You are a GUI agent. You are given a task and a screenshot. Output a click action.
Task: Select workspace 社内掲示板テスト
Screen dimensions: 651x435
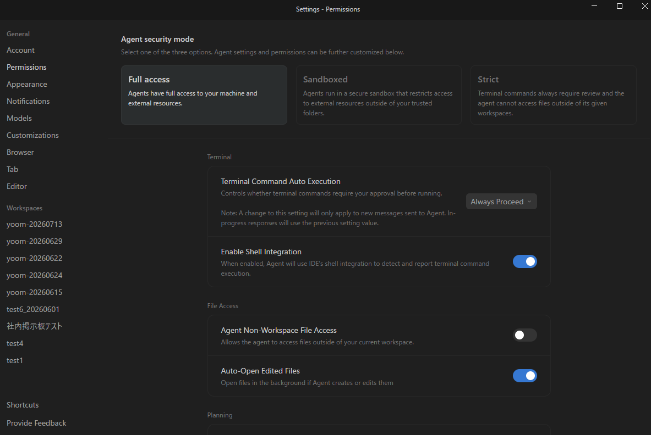[x=35, y=326]
